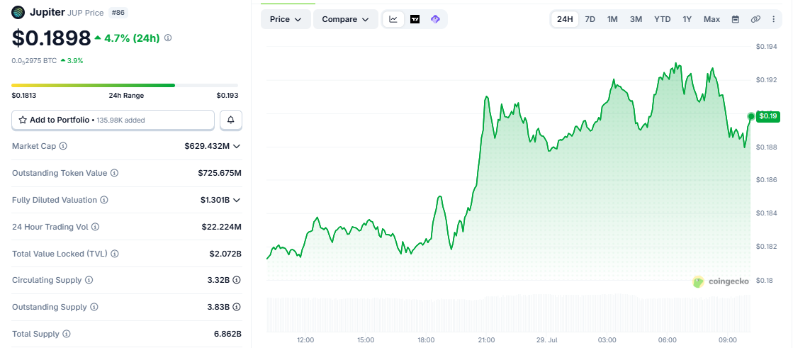Click the $0.193 range high value
793x348 pixels.
click(227, 95)
